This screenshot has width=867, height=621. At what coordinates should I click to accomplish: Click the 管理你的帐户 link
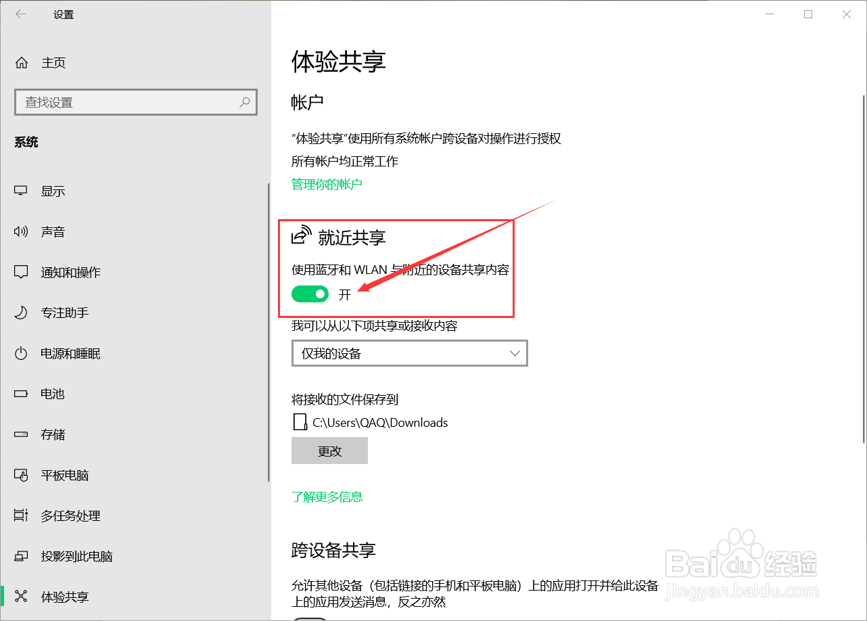[327, 184]
